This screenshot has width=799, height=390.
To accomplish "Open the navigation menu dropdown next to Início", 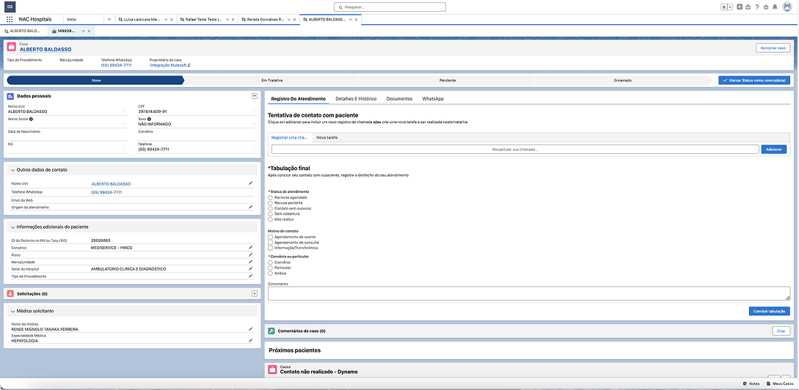I will (x=109, y=19).
